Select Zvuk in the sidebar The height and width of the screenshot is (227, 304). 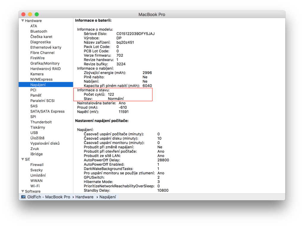coord(34,149)
